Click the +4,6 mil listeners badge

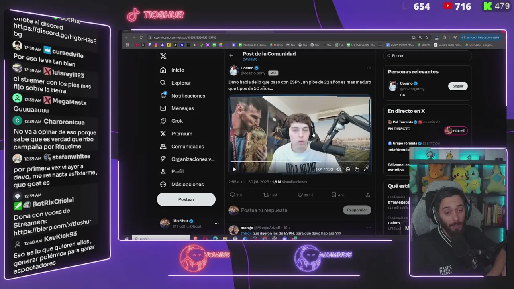coord(456,130)
